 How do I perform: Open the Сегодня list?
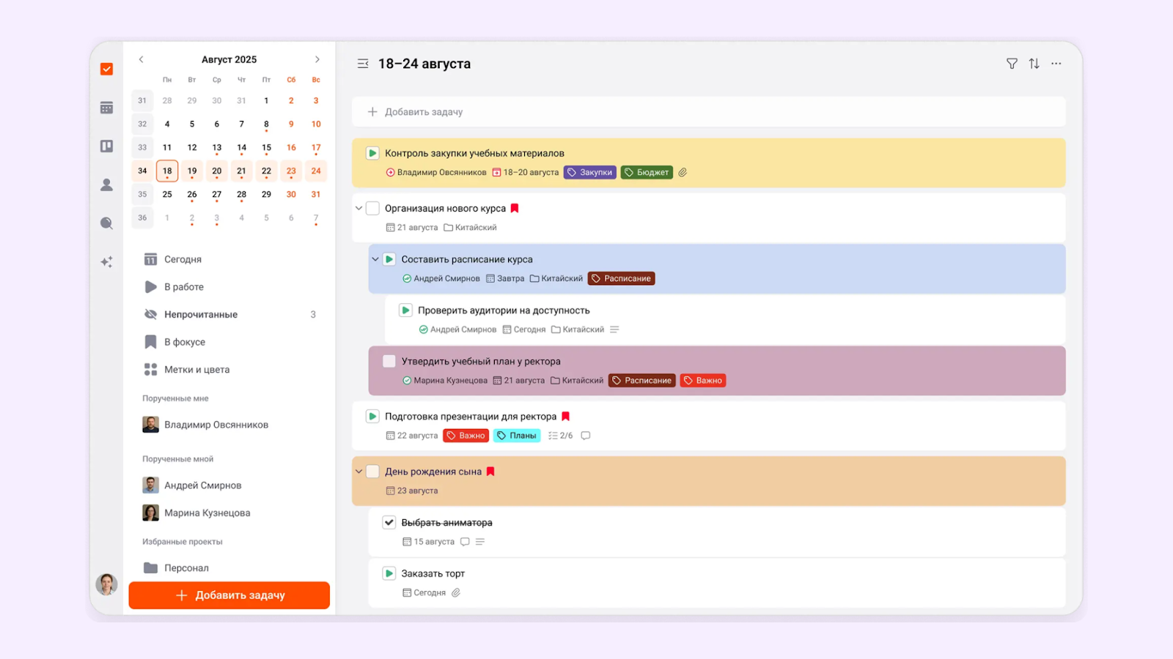183,259
